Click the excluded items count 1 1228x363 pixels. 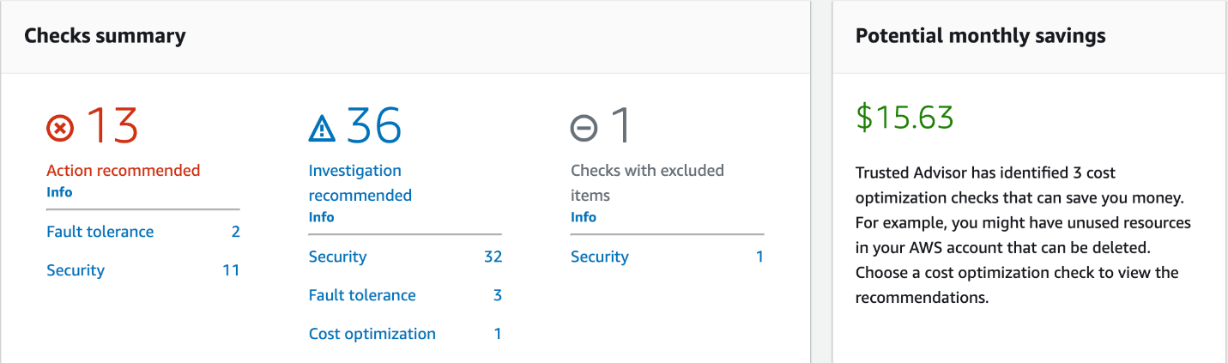620,126
